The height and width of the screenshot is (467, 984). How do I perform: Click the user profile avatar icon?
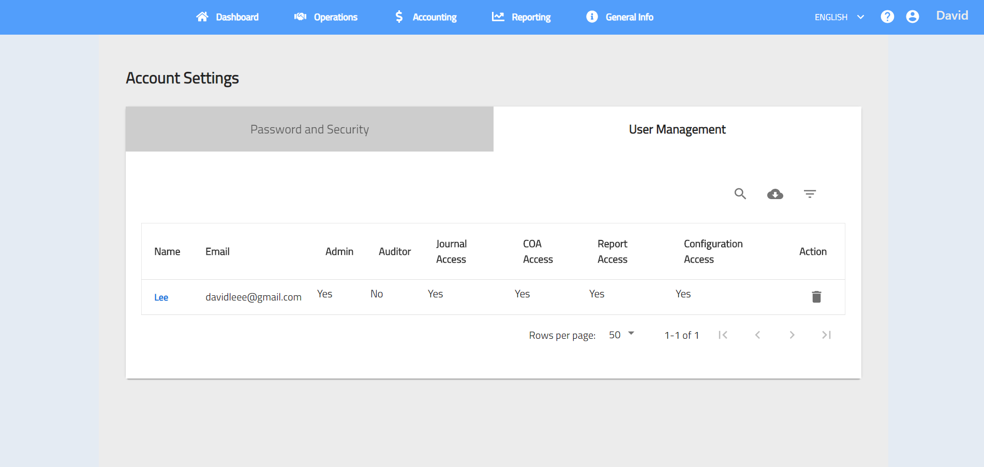[x=913, y=17]
